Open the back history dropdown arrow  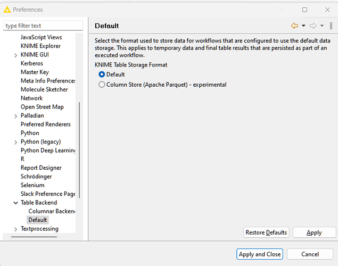tap(303, 26)
